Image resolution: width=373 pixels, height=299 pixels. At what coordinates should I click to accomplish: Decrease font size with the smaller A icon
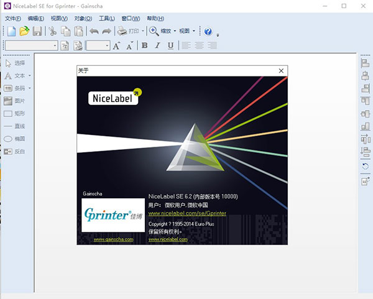[x=130, y=45]
